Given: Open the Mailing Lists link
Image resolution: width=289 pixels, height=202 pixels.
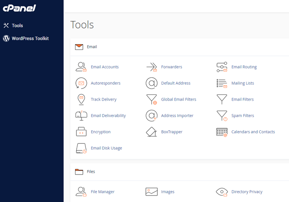Looking at the screenshot, I should 242,83.
